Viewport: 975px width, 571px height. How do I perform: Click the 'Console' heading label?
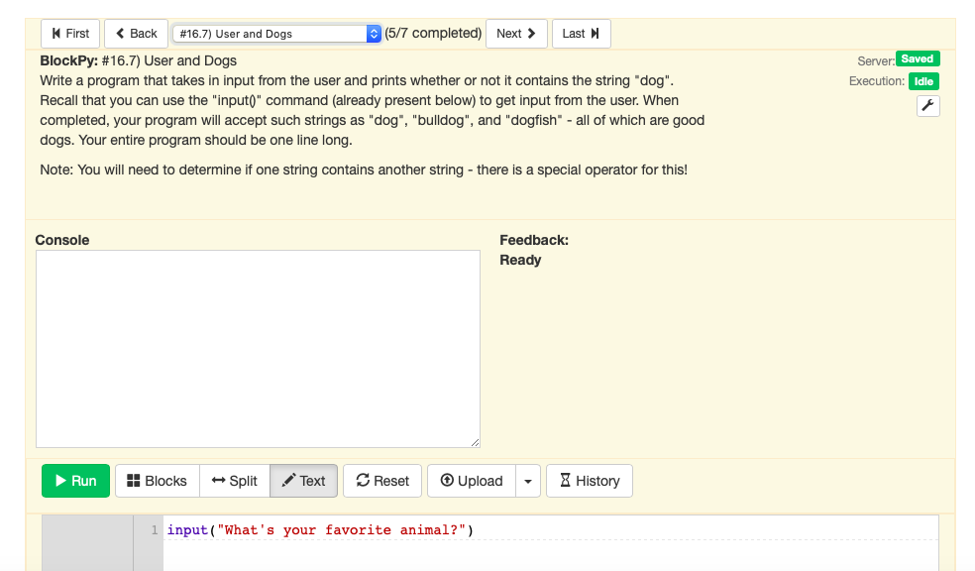[x=62, y=240]
